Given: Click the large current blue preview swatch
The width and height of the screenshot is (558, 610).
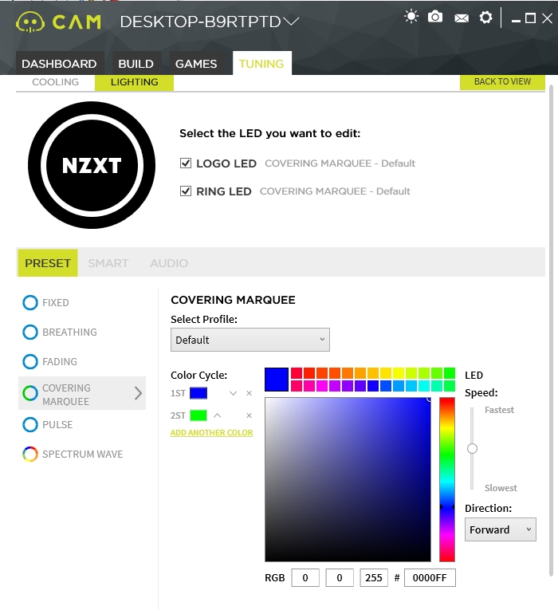Looking at the screenshot, I should point(277,379).
